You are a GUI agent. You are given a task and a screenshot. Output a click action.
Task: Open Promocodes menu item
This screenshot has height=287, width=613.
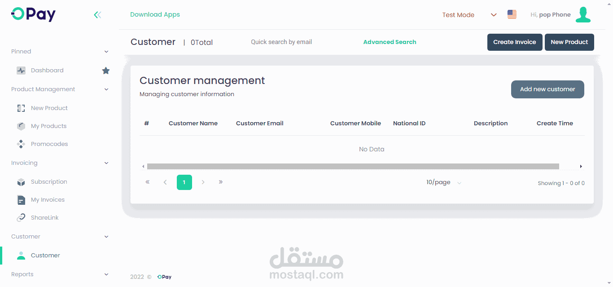[49, 144]
